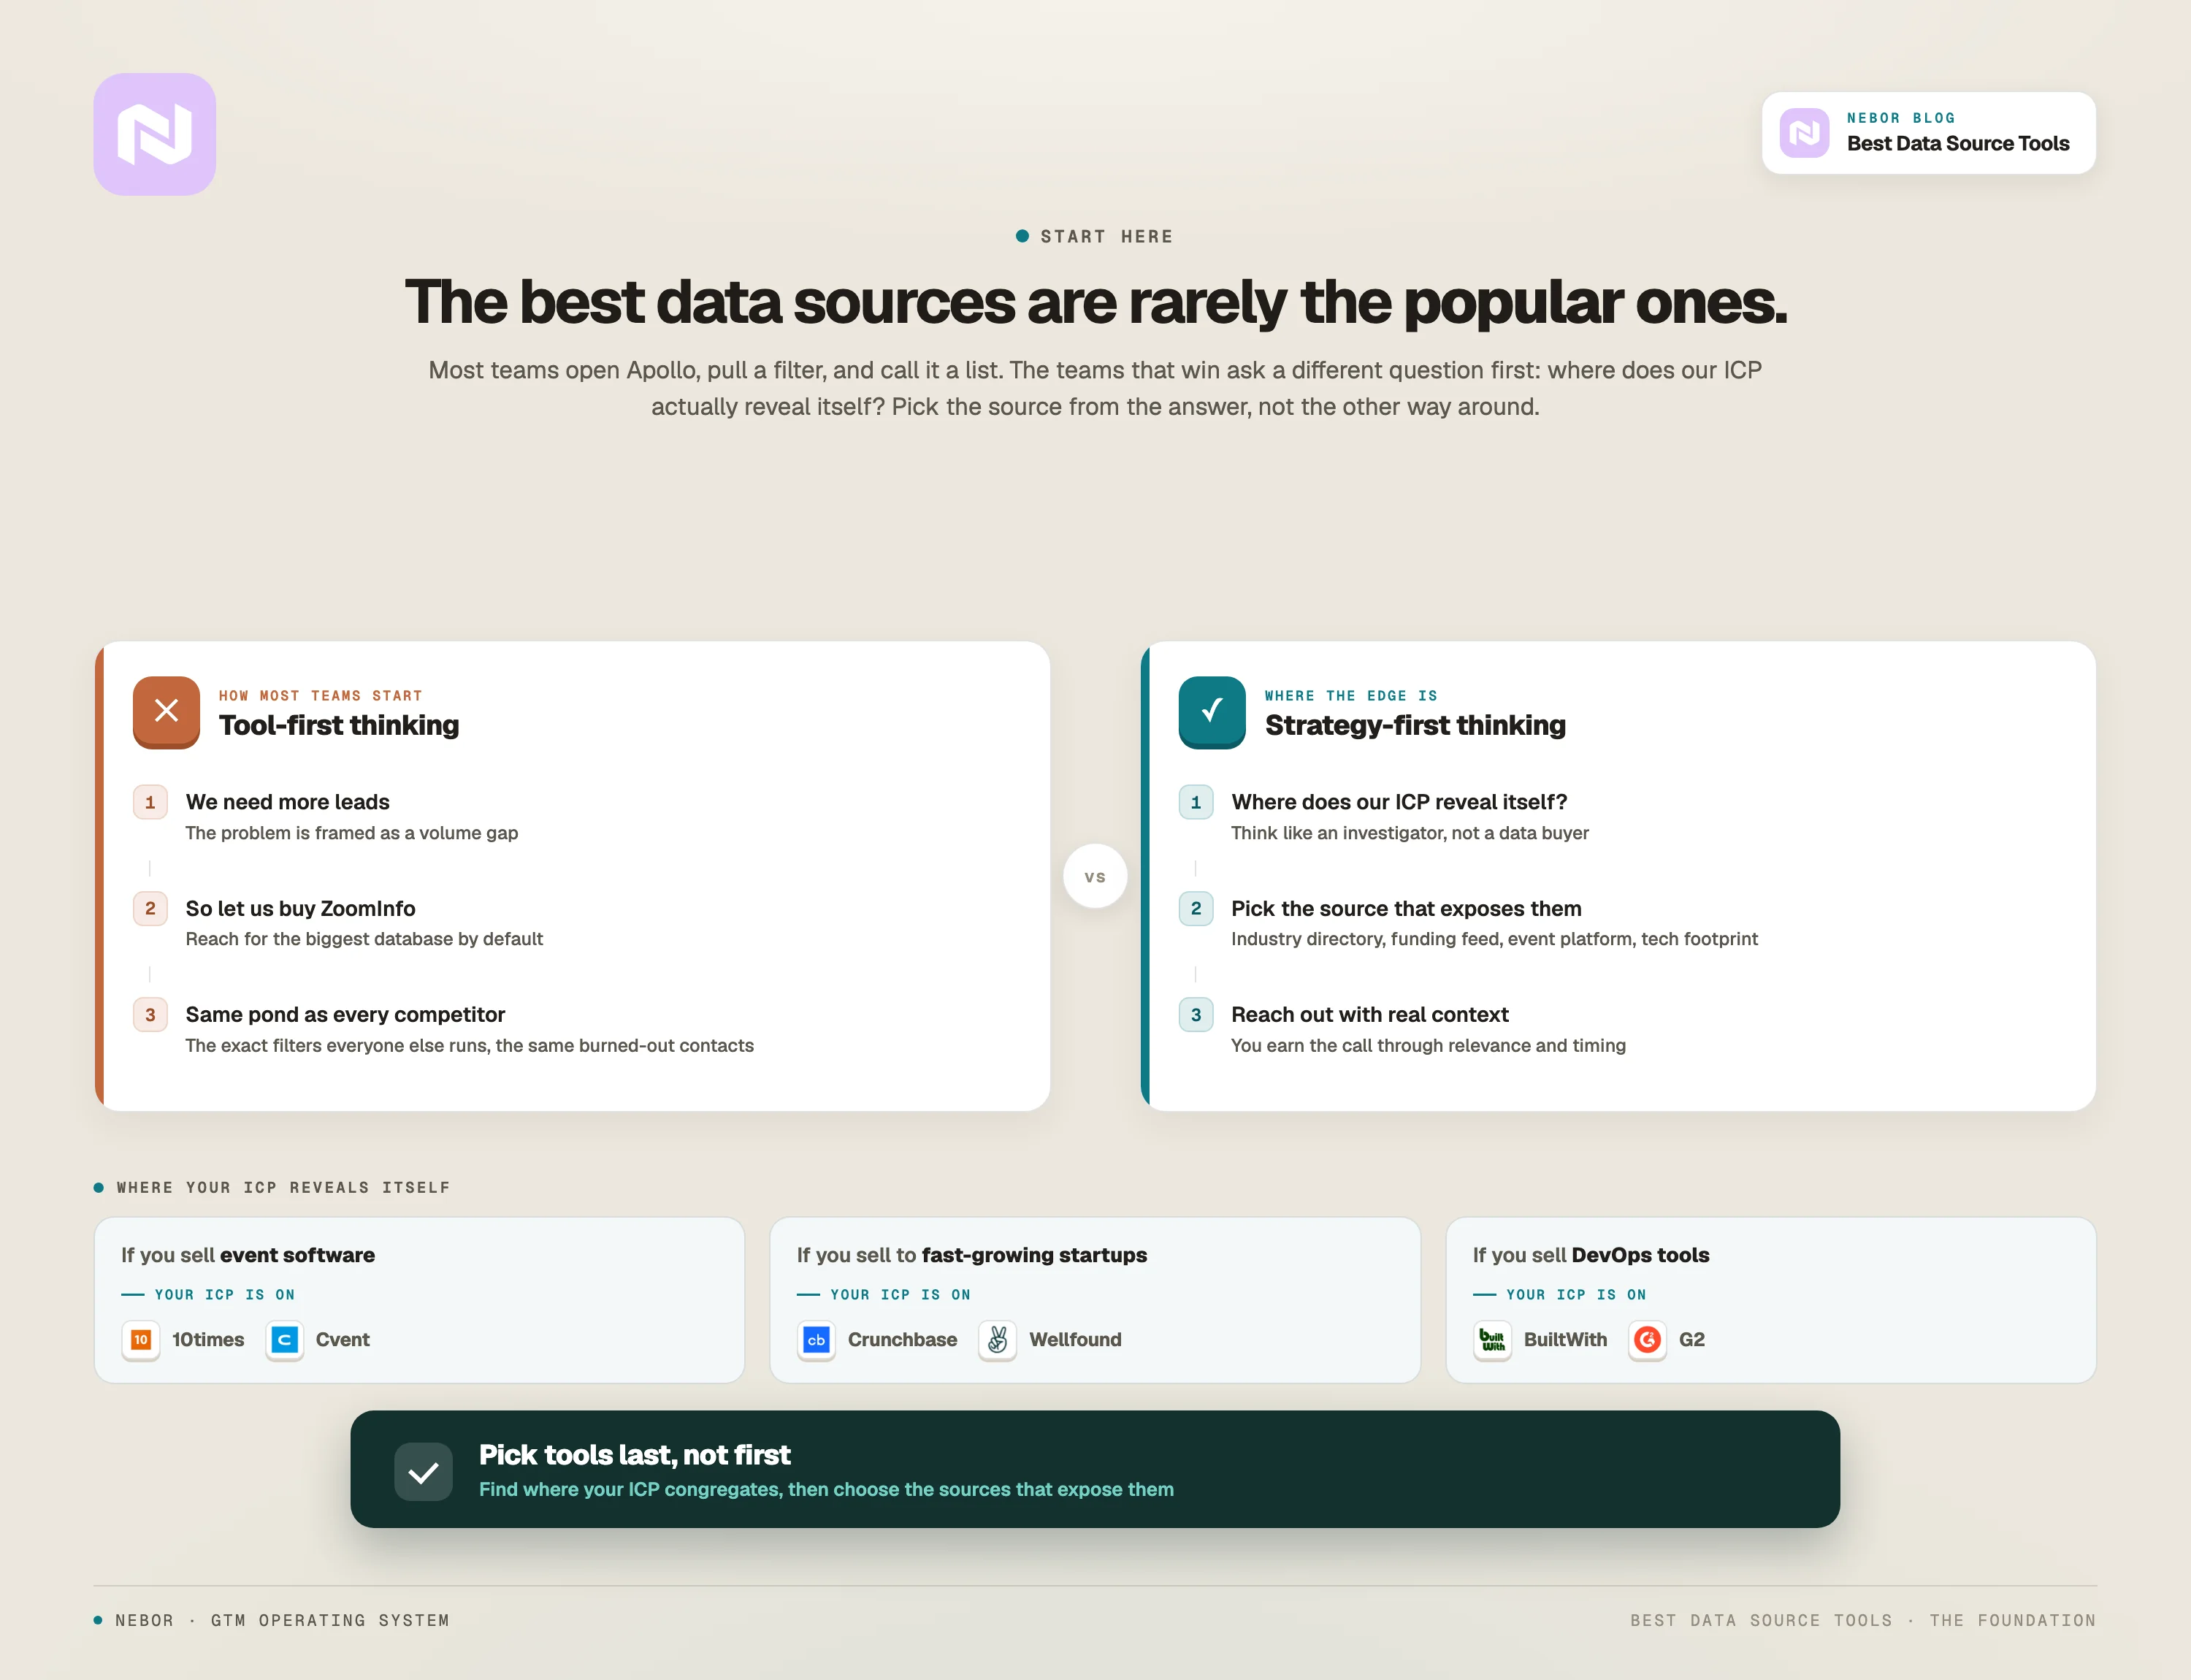The height and width of the screenshot is (1680, 2191).
Task: Click the 10times logo icon
Action: pyautogui.click(x=141, y=1340)
